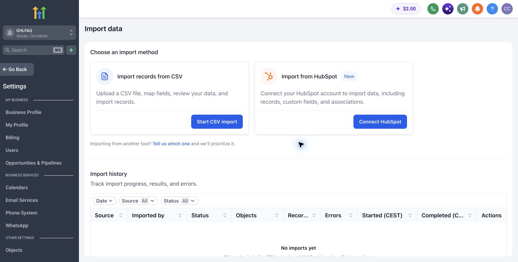Image resolution: width=518 pixels, height=262 pixels.
Task: Click the Connect HubSpot button
Action: (380, 122)
